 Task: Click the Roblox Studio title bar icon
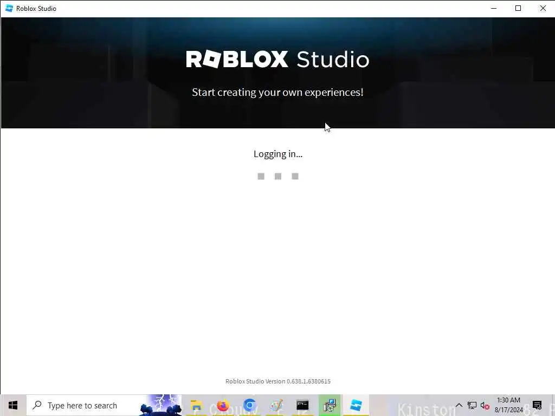9,8
